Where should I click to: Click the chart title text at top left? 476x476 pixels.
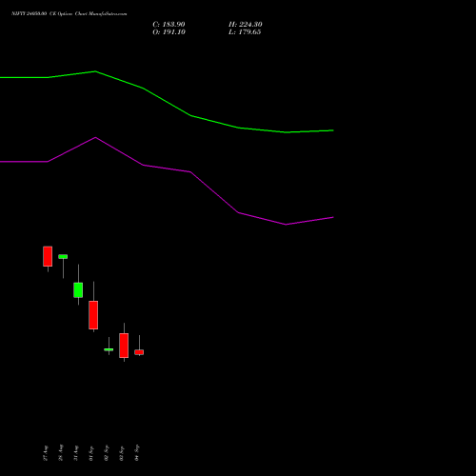69,14
